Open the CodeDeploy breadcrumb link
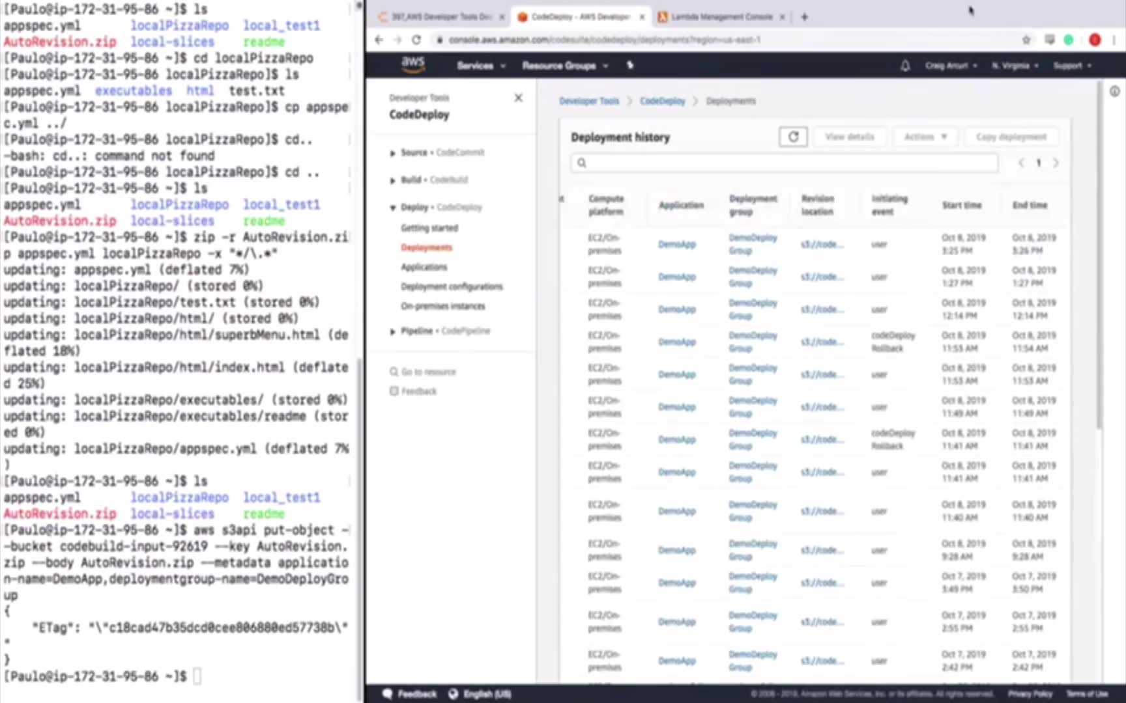Screen dimensions: 1126x703 tap(662, 101)
